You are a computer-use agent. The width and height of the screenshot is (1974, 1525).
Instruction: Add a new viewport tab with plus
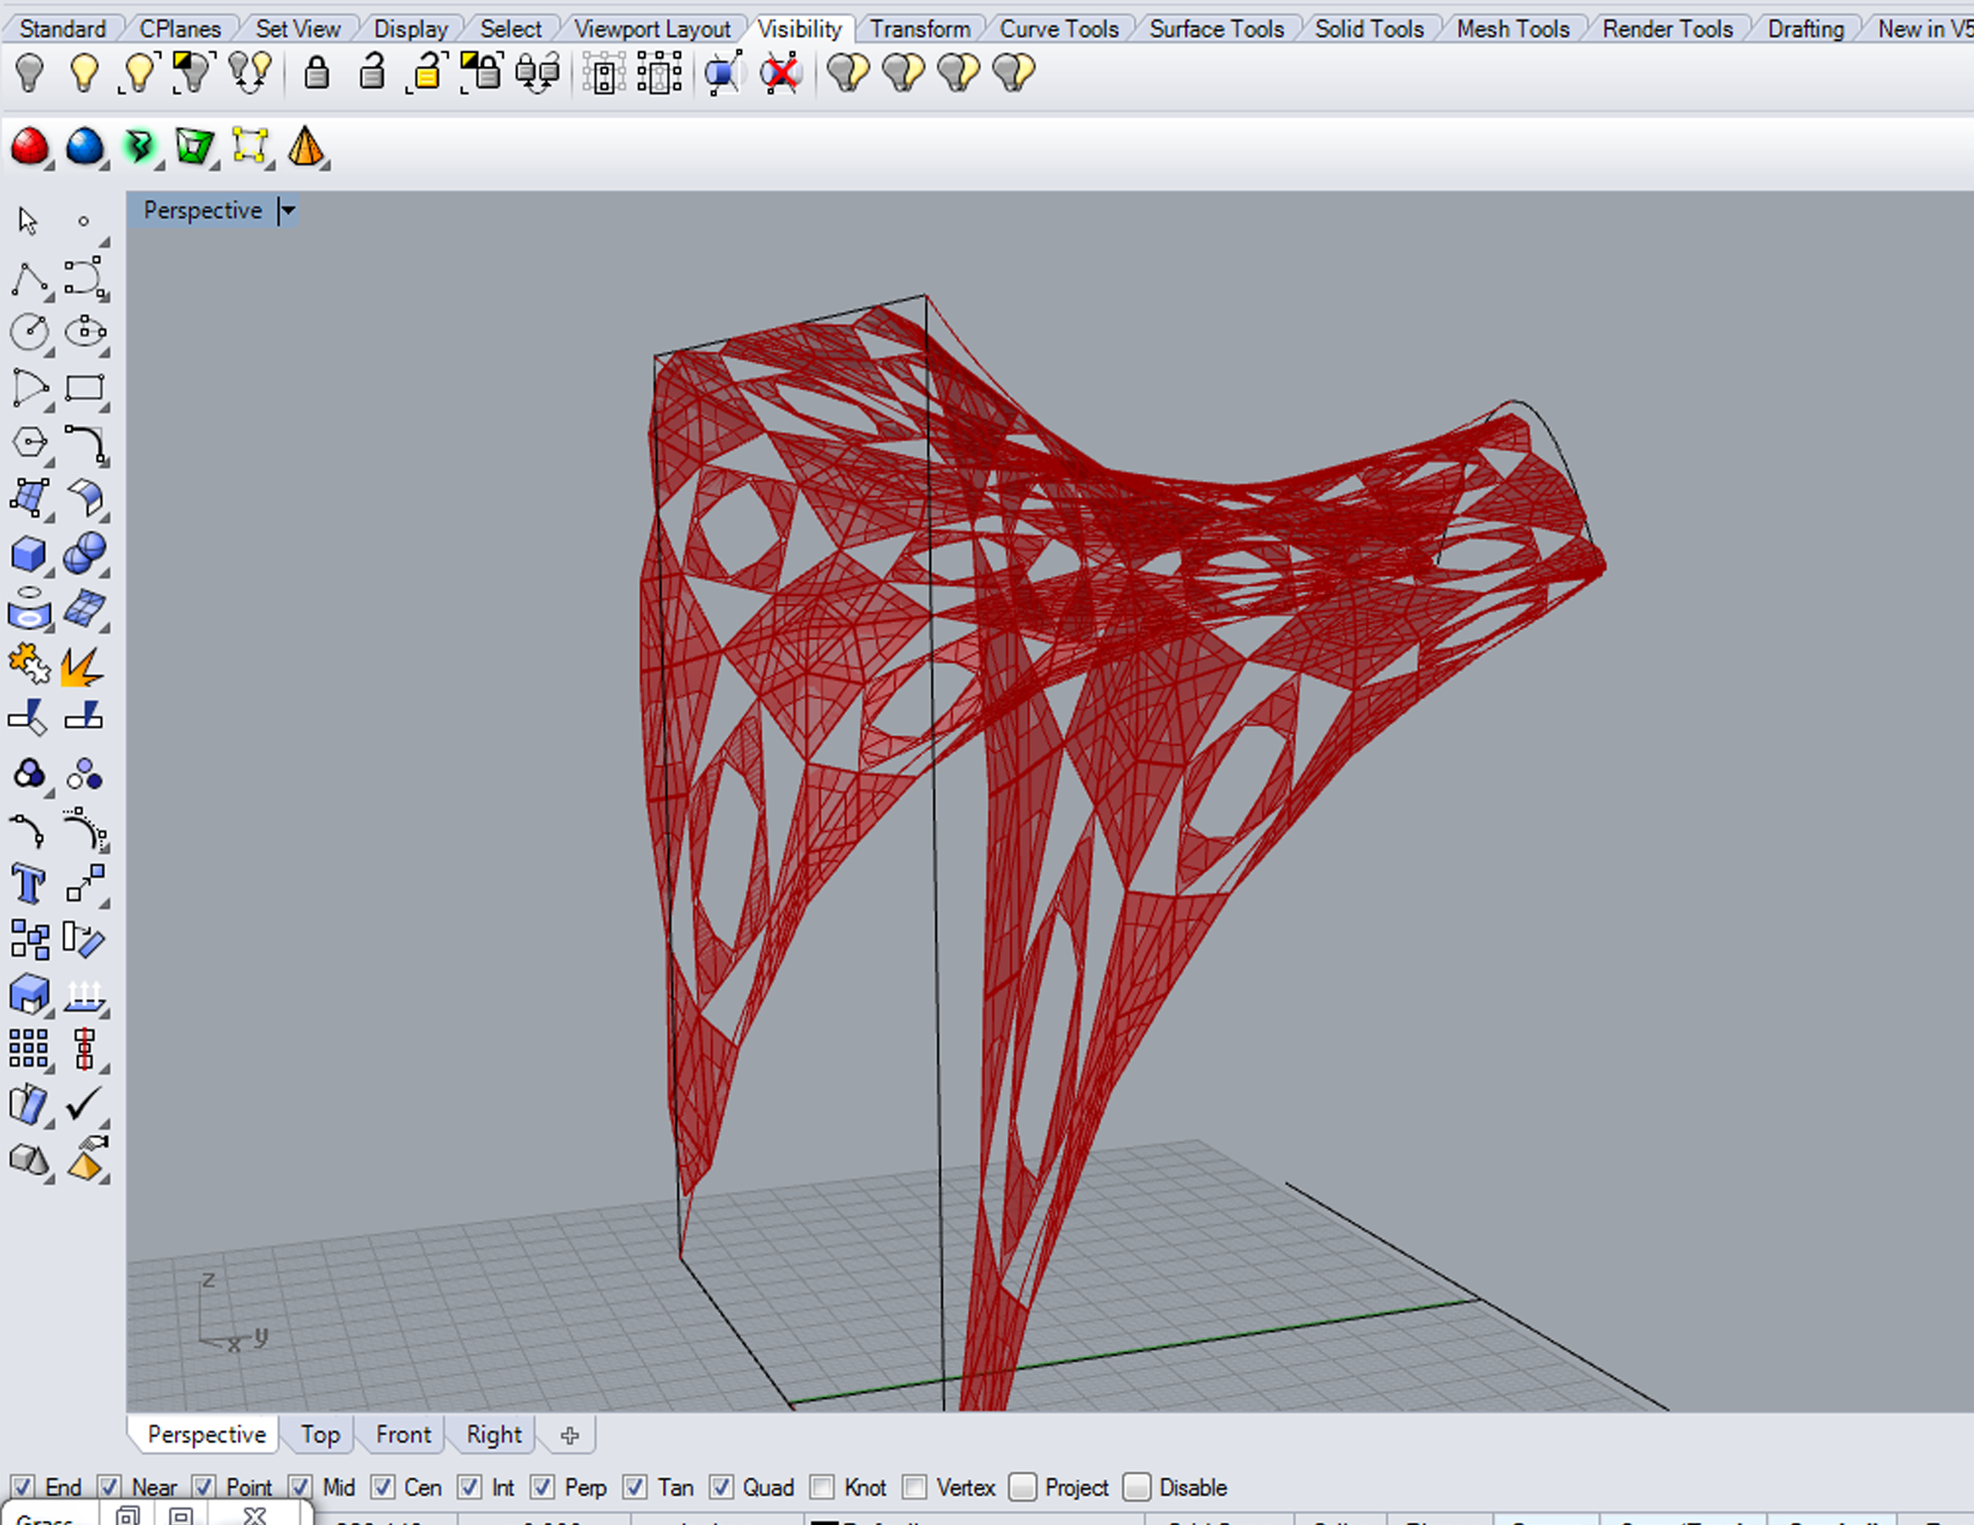pos(569,1435)
